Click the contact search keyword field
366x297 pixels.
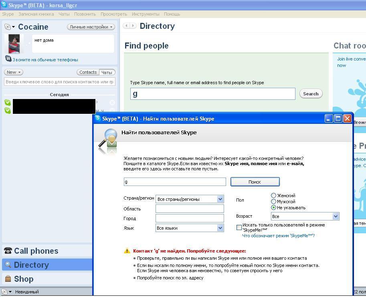pos(59,82)
